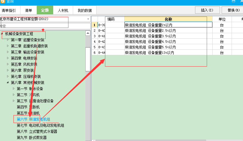This screenshot has height=141, width=243.
Task: Click the 名称 column header
Action: coord(168,19)
